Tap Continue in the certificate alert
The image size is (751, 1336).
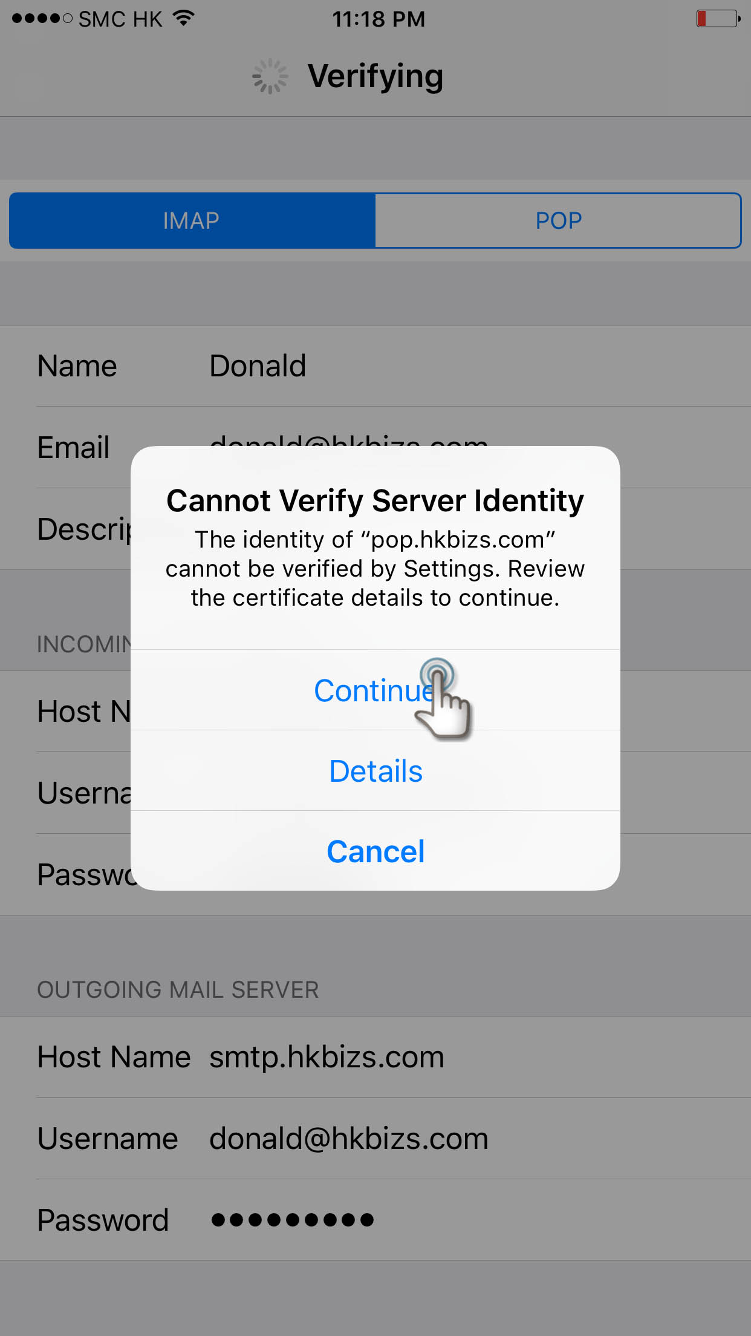[x=375, y=690]
